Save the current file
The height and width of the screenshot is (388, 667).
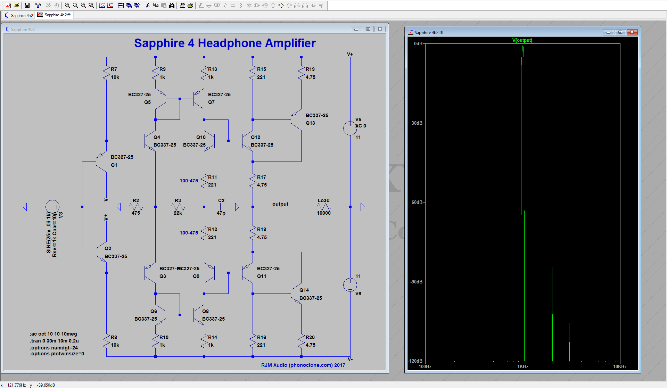click(x=27, y=5)
